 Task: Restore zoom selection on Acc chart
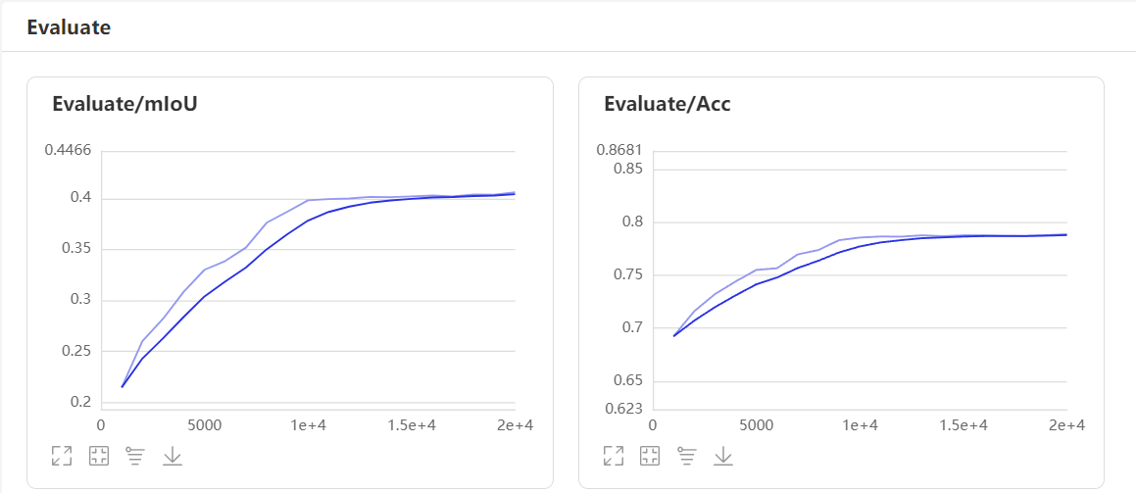tap(650, 456)
